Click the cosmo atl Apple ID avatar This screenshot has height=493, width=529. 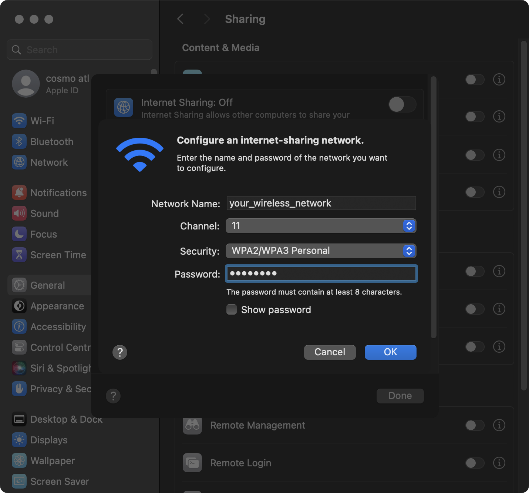[x=26, y=84]
